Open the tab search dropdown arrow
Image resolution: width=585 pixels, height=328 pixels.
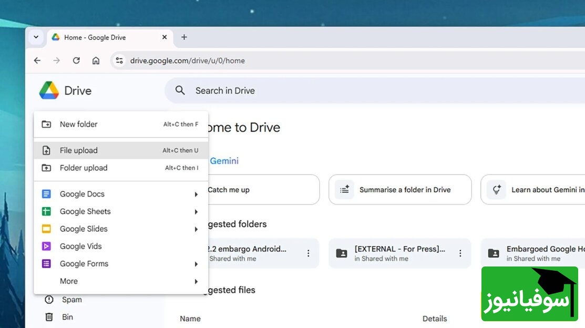click(x=36, y=37)
